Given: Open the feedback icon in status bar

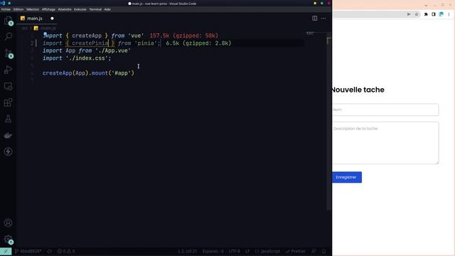Looking at the screenshot, I should [x=314, y=251].
